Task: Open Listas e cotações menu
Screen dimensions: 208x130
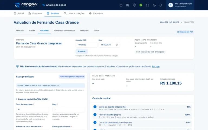Action: point(74,13)
